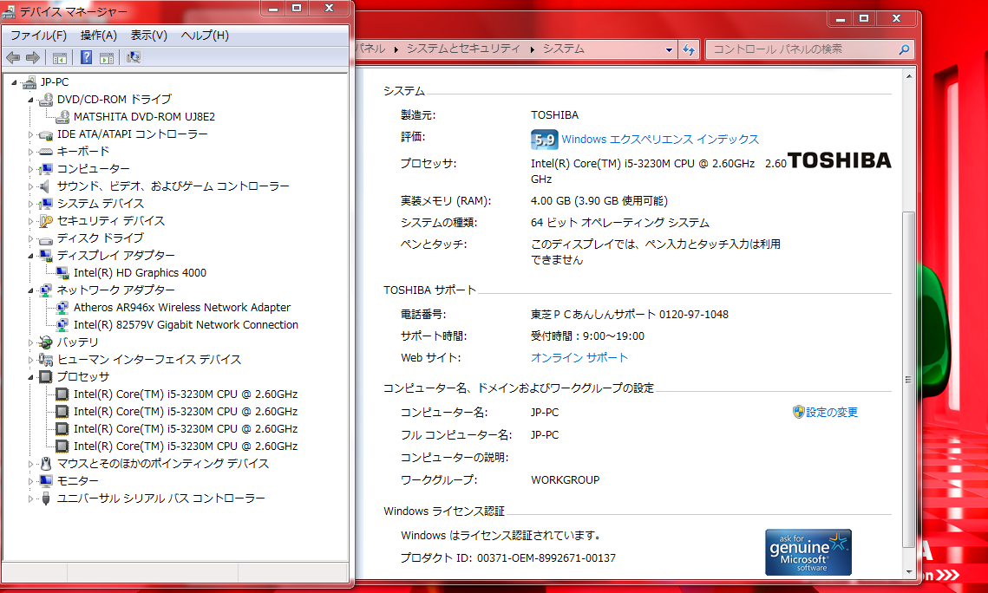The width and height of the screenshot is (988, 593).
Task: Expand the システム デバイス node
Action: coord(30,204)
